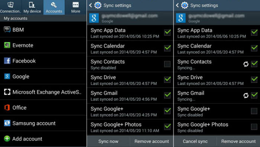Tap settings gear in right Sync settings header
The image size is (260, 147).
[185, 5]
